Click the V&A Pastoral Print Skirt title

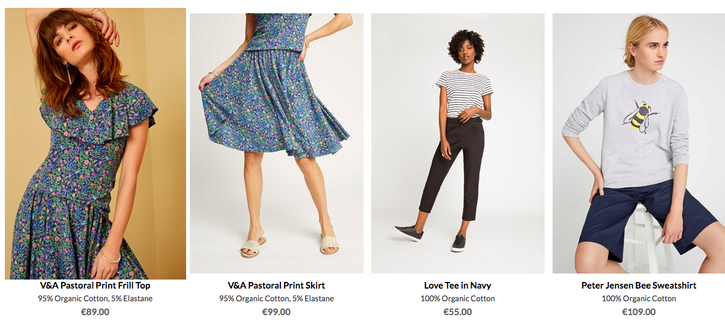277,286
